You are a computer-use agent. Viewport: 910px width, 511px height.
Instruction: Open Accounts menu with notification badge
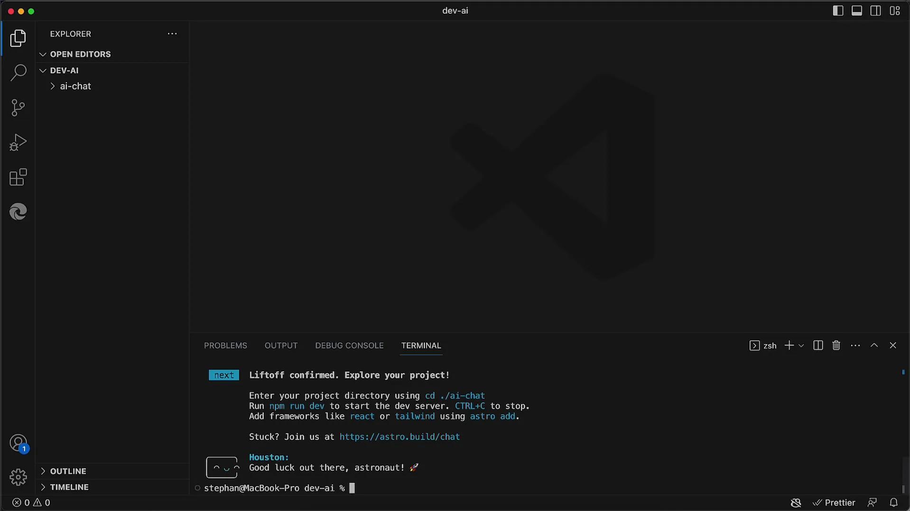(18, 443)
